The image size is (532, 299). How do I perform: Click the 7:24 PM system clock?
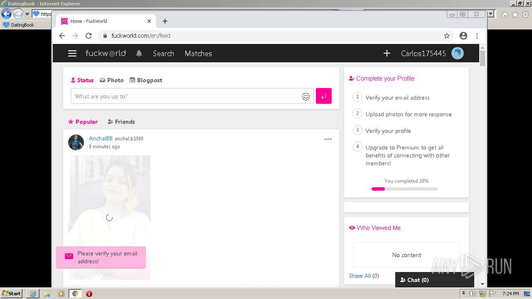(x=510, y=294)
